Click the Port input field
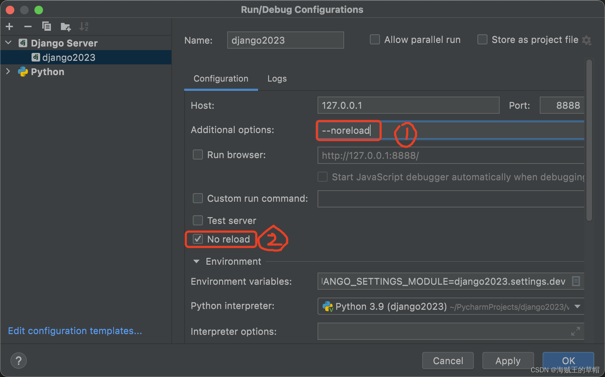Viewport: 605px width, 377px height. pos(562,105)
